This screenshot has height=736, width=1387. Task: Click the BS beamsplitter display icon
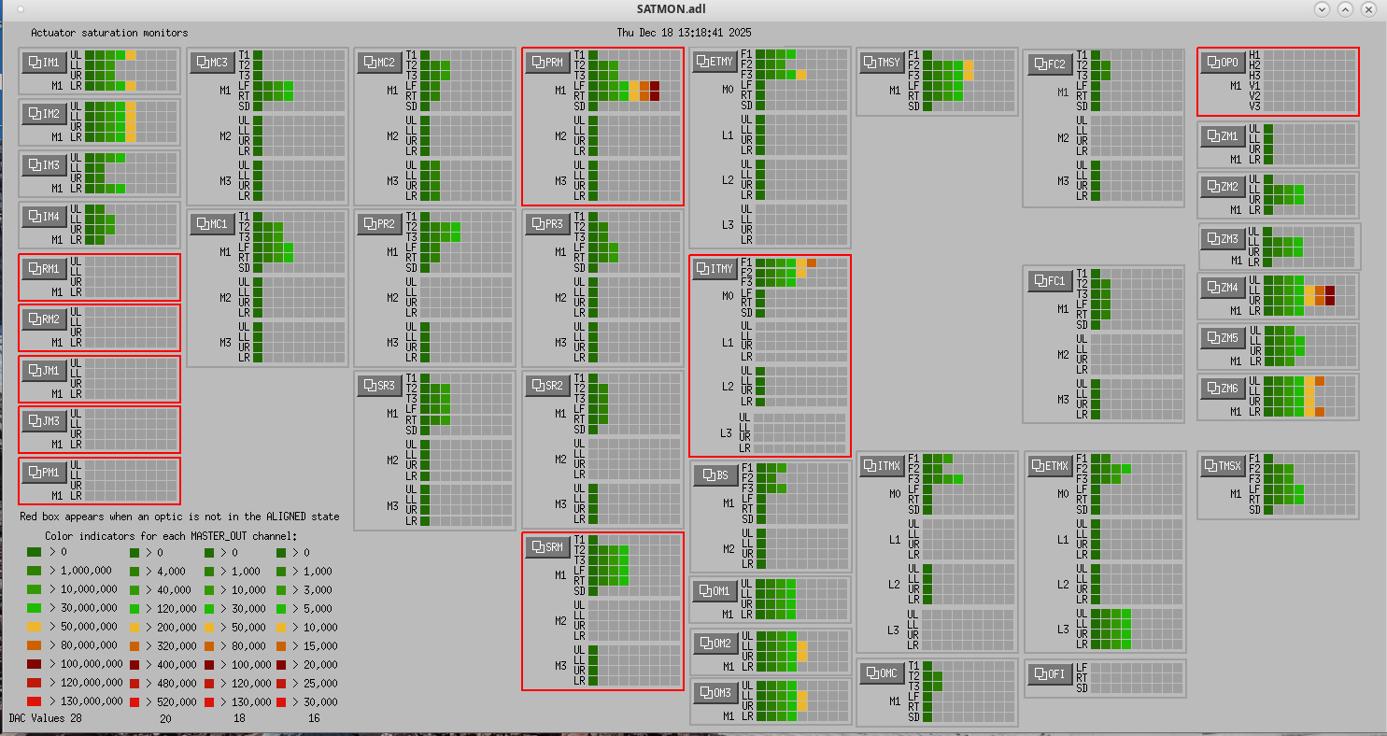[x=715, y=475]
